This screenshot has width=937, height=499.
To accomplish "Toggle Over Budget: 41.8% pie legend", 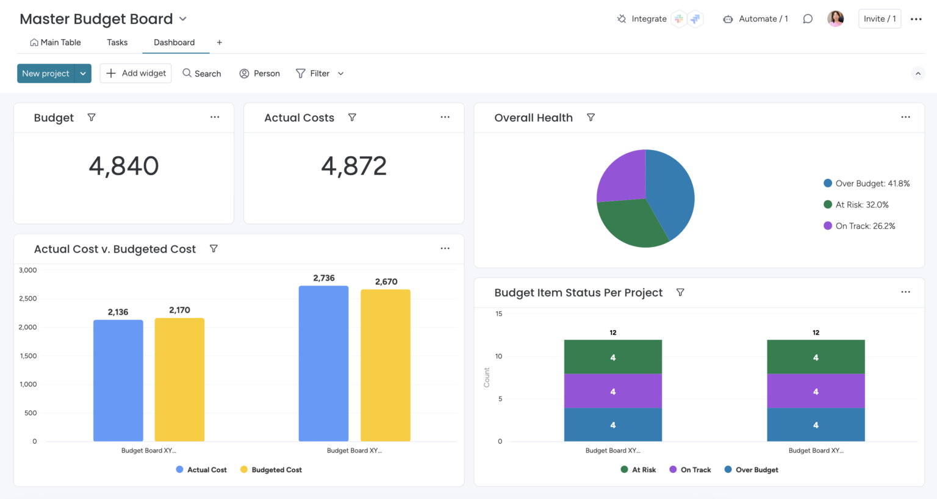I will point(866,184).
